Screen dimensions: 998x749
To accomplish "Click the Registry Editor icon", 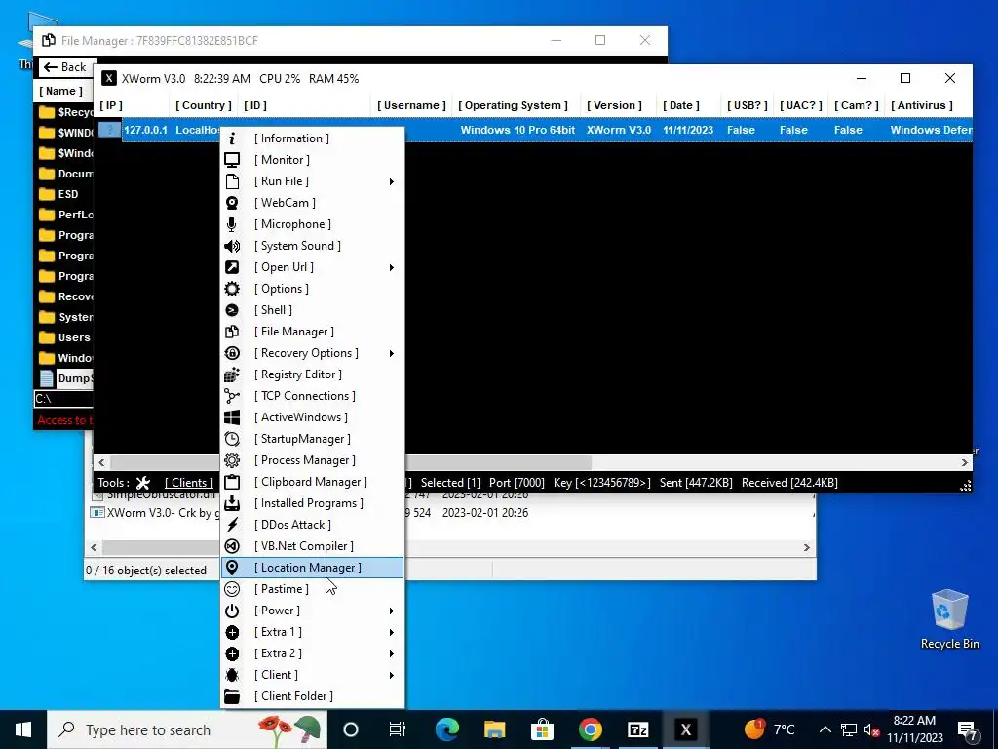I will pos(232,374).
